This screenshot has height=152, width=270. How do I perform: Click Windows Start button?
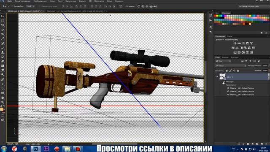[x=4, y=149]
